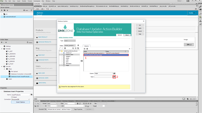Tick the category column checkbox
The width and height of the screenshot is (202, 113).
pyautogui.click(x=64, y=56)
